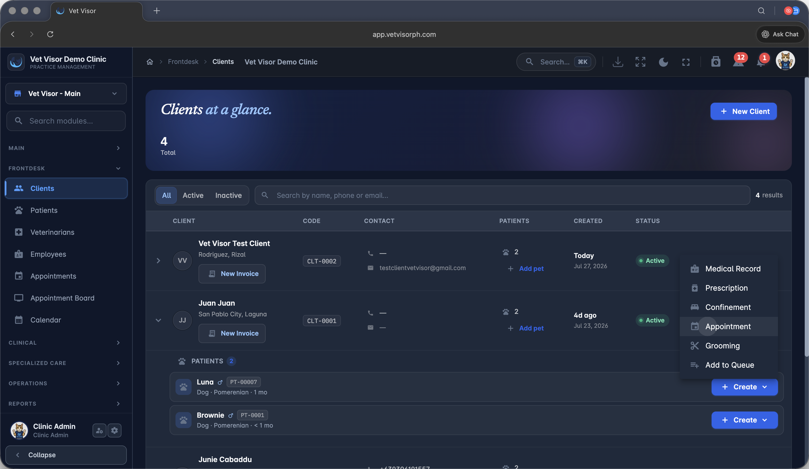Click the page vertical scrollbar
Image resolution: width=809 pixels, height=469 pixels.
pyautogui.click(x=806, y=217)
